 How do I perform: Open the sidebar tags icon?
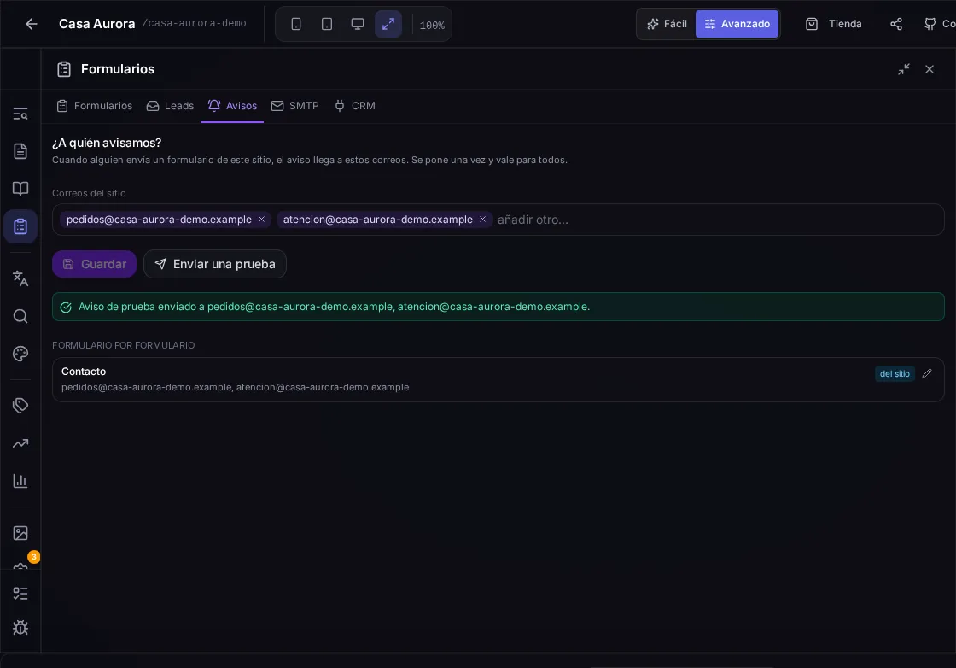(20, 405)
